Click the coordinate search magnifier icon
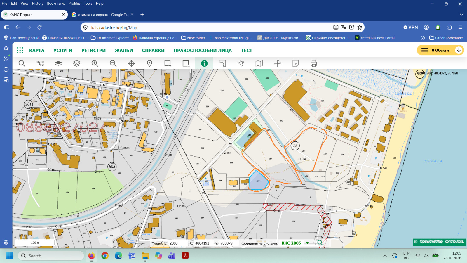467x263 pixels. (320, 243)
